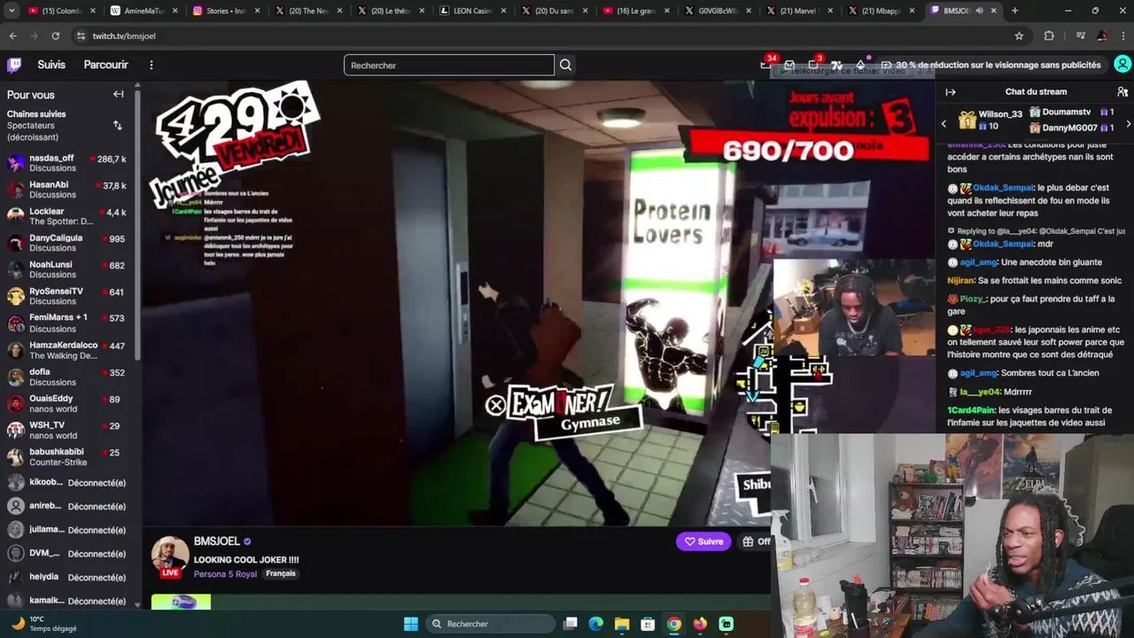
Task: Click the Windows taskbar Rechercher box
Action: (x=489, y=624)
